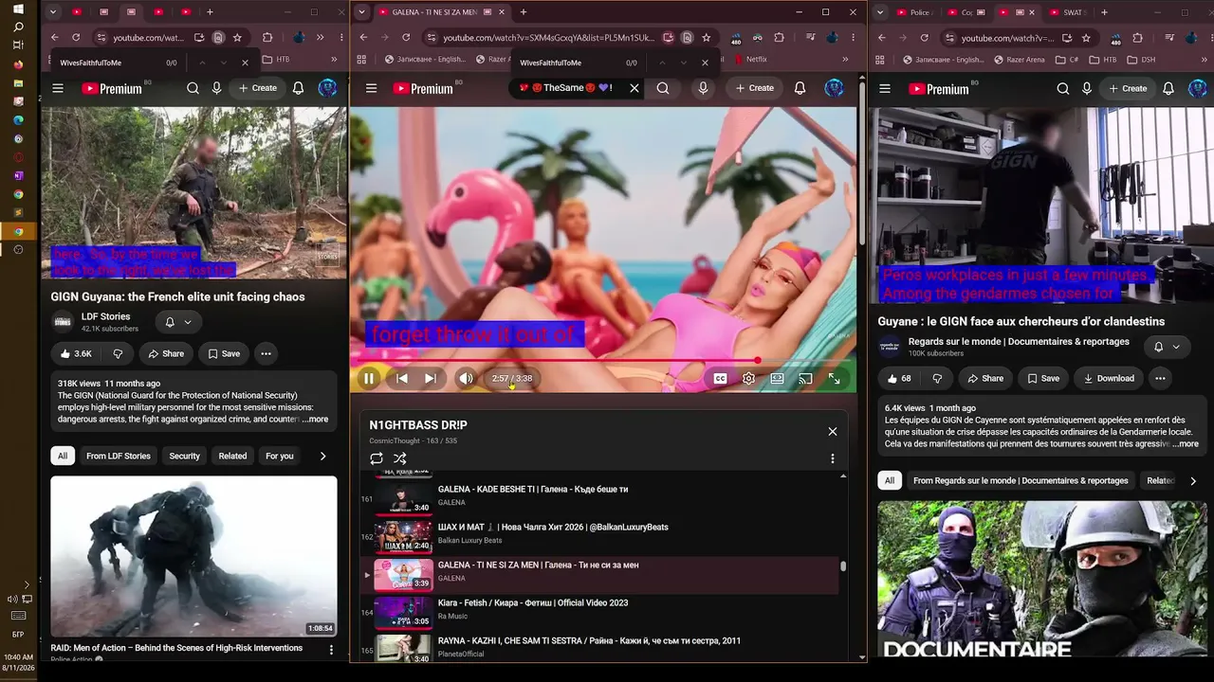Open the RAID: Men of Action video thumbnail
Image resolution: width=1214 pixels, height=682 pixels.
(x=193, y=556)
